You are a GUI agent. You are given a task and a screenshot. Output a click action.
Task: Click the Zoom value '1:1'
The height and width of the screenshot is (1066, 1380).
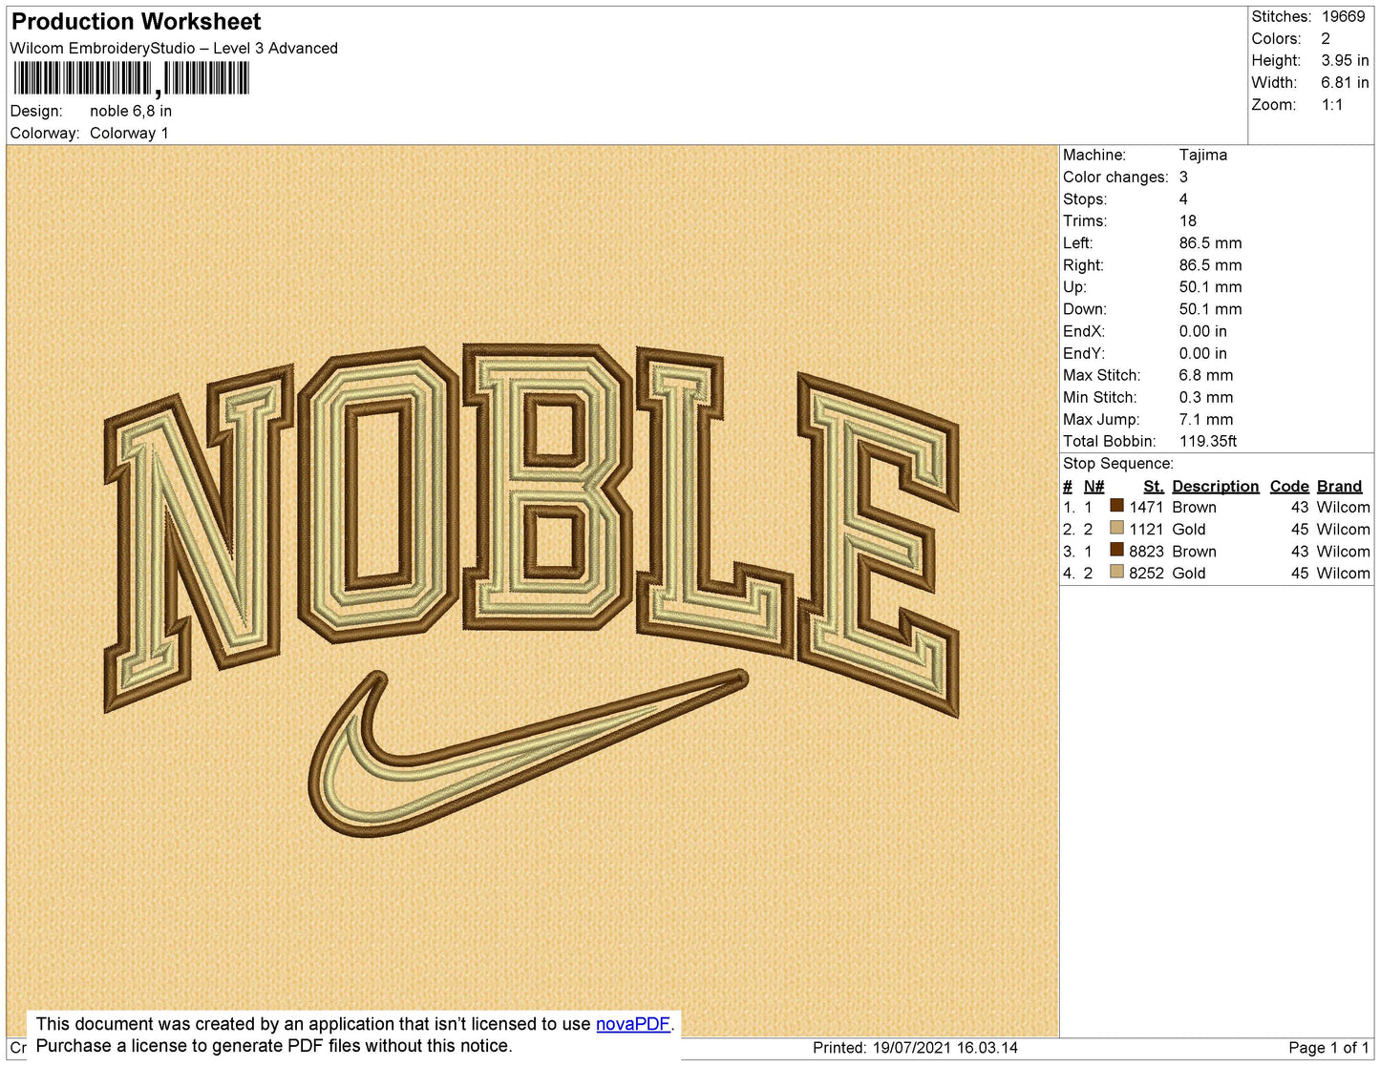tap(1332, 105)
